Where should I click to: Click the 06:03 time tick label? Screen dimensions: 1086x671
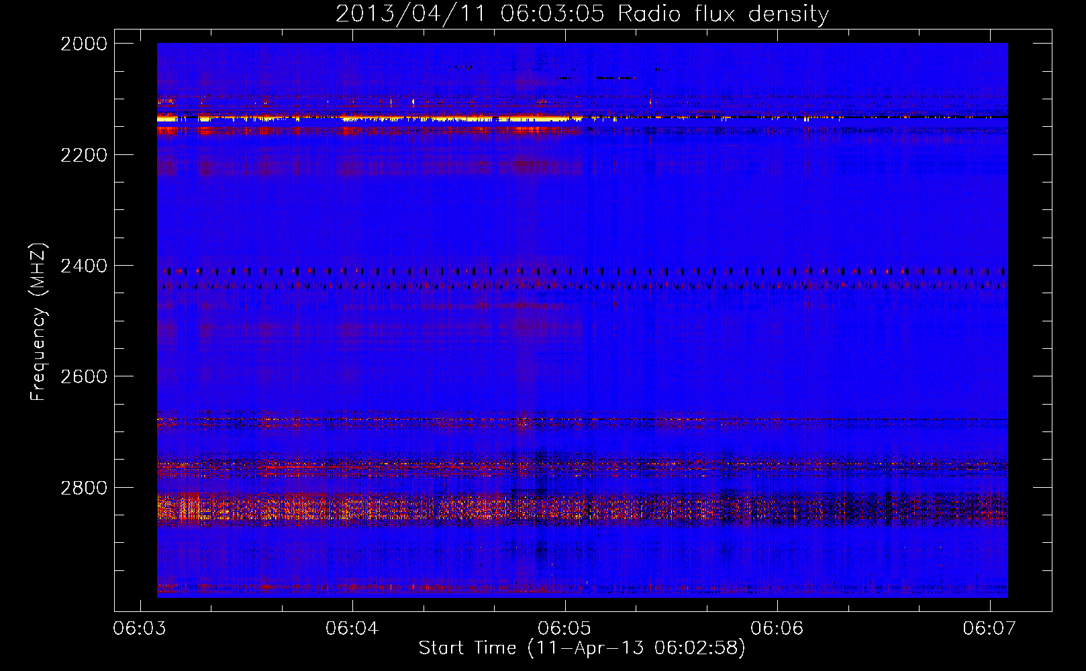[x=140, y=628]
